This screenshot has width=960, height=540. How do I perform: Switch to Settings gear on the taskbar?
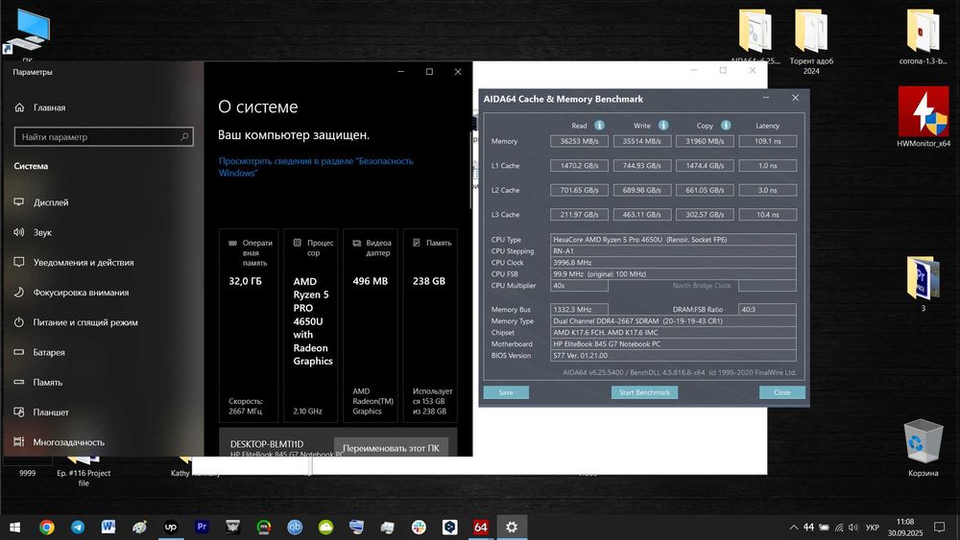tap(512, 528)
